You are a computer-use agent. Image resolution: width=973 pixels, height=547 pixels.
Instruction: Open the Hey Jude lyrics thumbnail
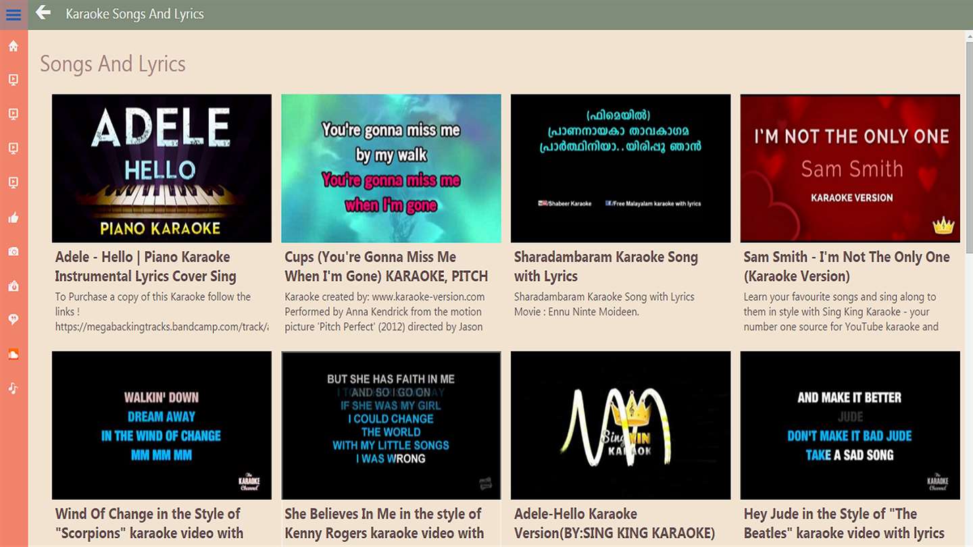pos(850,425)
